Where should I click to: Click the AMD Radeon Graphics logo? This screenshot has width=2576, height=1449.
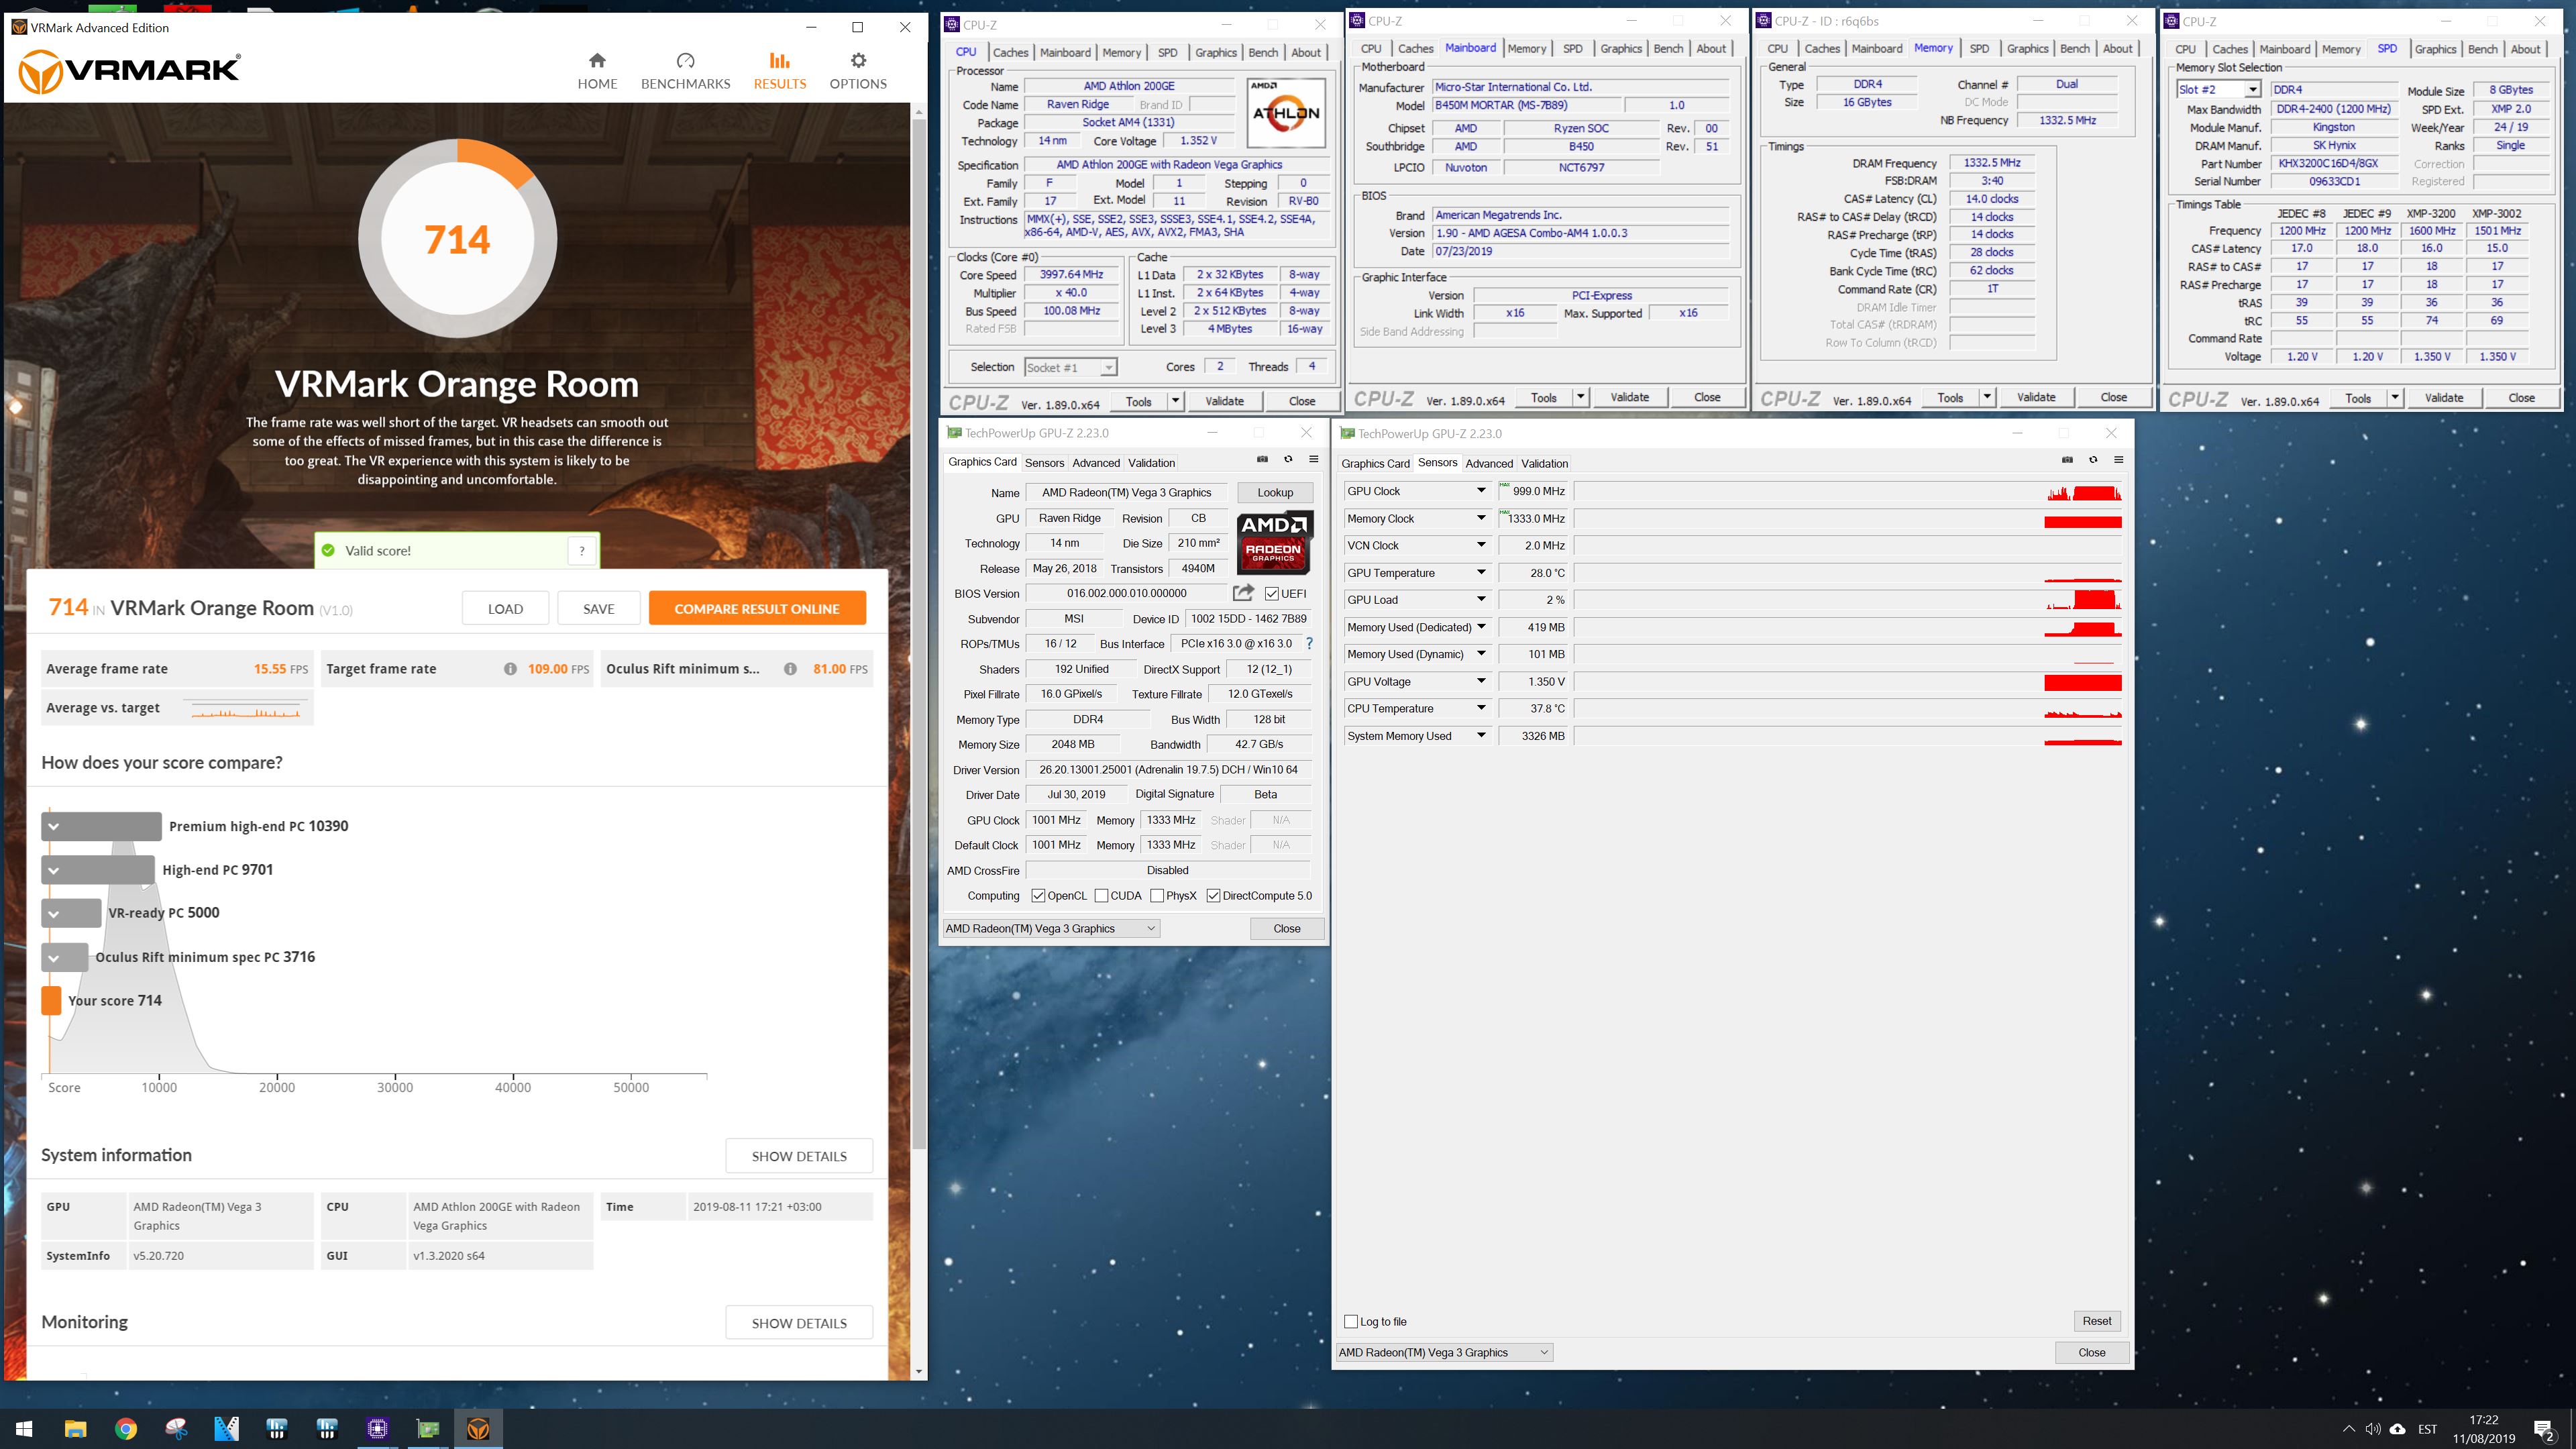point(1273,543)
